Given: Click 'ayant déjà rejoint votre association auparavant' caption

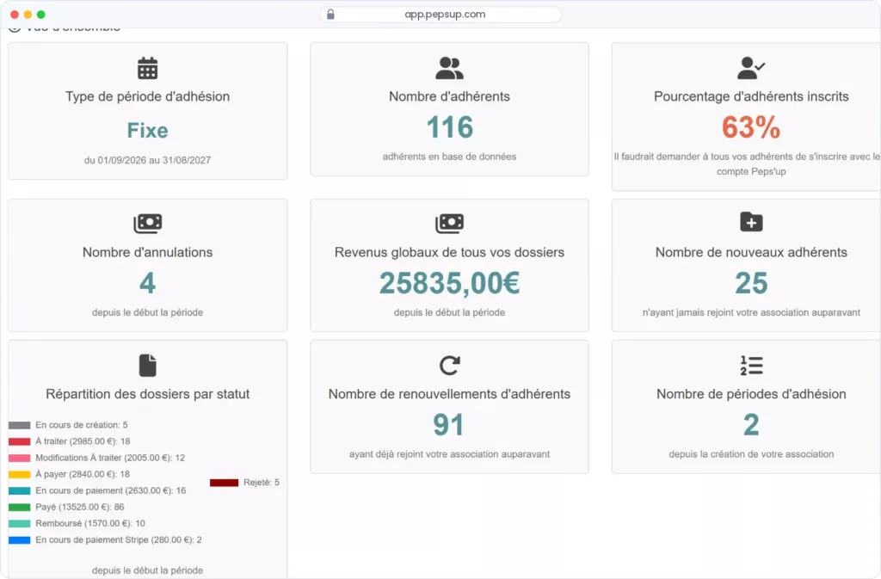Looking at the screenshot, I should [x=449, y=454].
